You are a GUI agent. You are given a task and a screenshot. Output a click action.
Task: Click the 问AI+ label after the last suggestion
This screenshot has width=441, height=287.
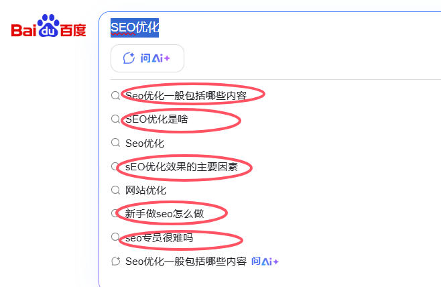coord(265,262)
